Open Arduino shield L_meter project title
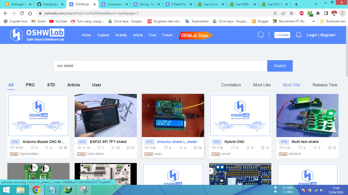Screen dimensions: 348x195 click(177, 142)
